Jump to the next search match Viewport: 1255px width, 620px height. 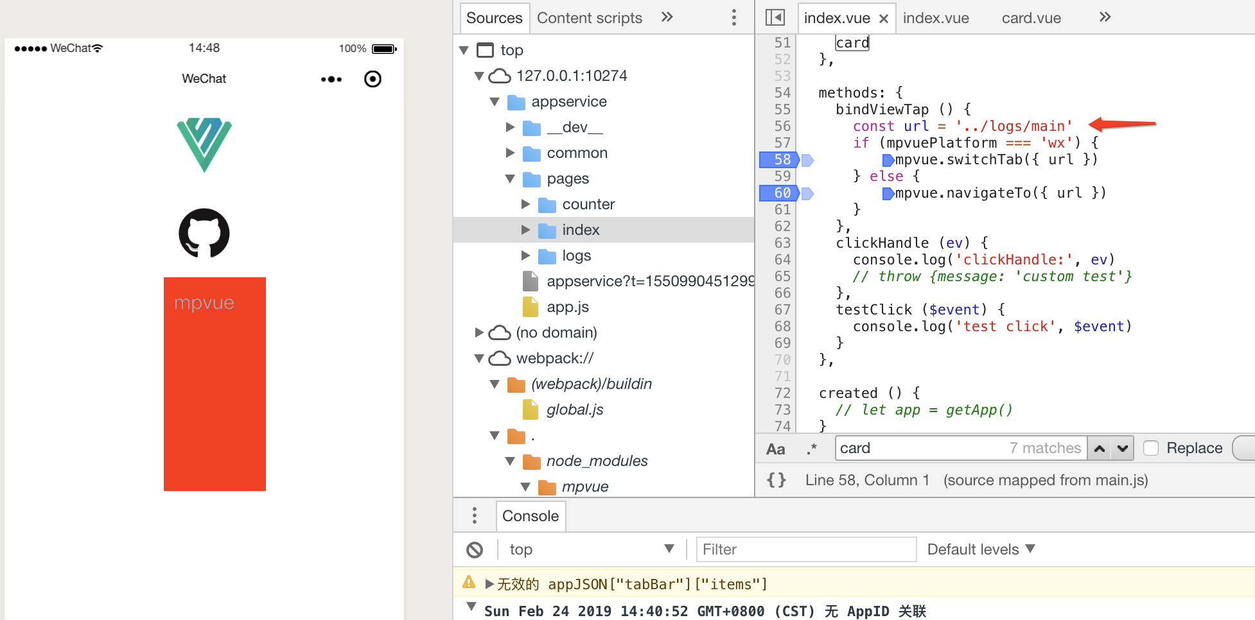(x=1121, y=448)
